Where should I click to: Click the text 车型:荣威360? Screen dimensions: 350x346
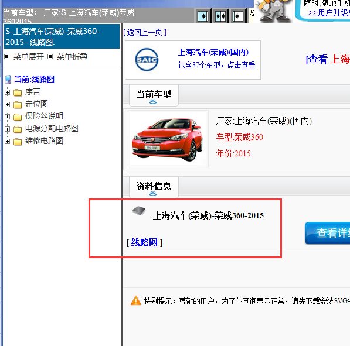[x=240, y=137]
